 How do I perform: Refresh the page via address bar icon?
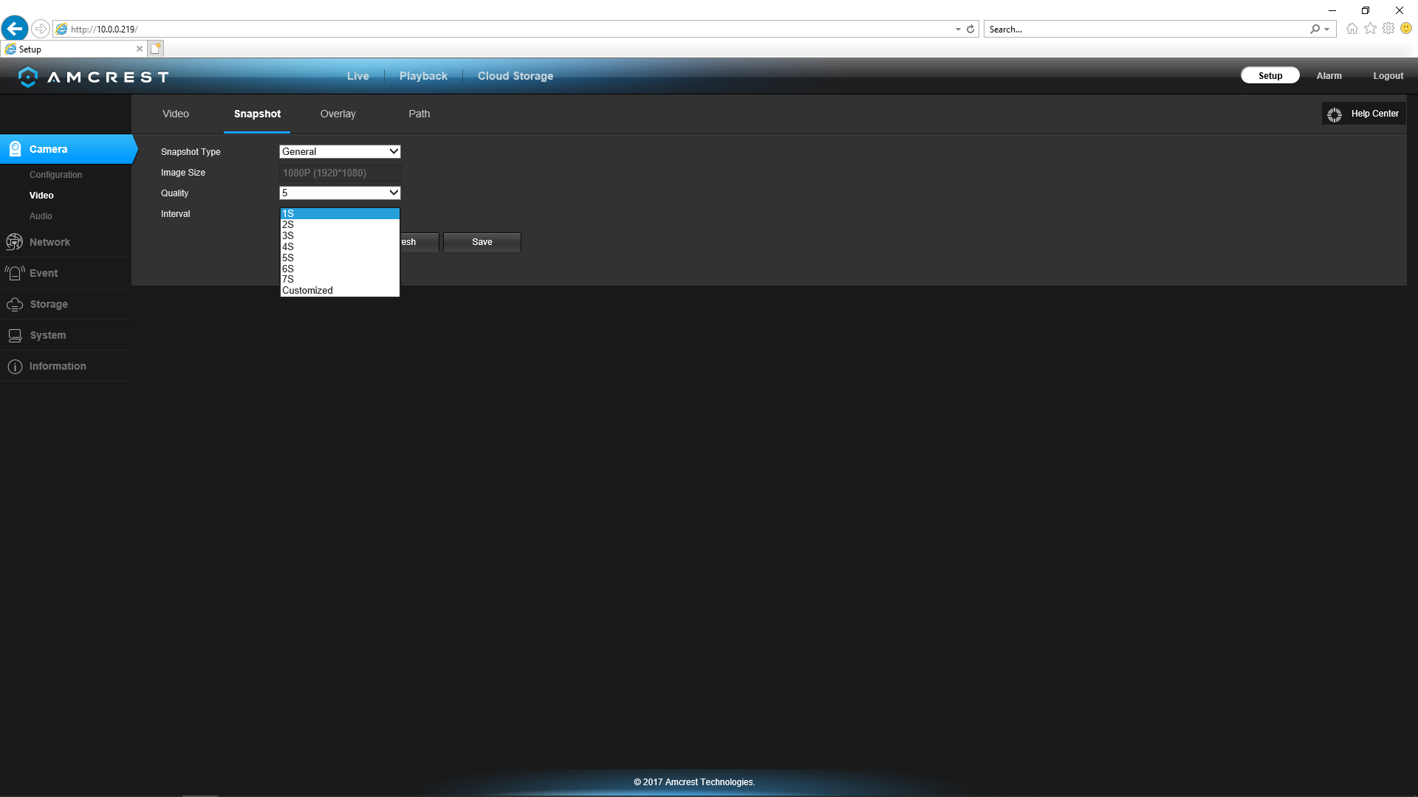coord(970,30)
